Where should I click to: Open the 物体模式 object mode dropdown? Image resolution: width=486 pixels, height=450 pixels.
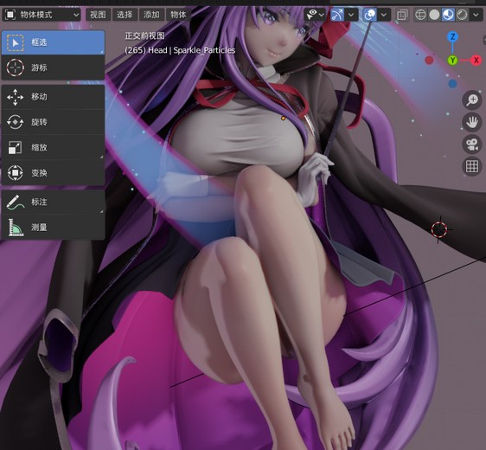coord(42,15)
